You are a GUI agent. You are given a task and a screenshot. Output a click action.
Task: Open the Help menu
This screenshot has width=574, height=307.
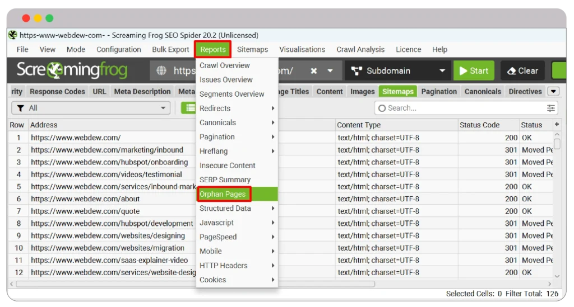[x=439, y=49]
